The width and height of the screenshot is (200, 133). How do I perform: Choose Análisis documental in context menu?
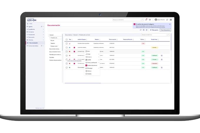[x=92, y=65]
